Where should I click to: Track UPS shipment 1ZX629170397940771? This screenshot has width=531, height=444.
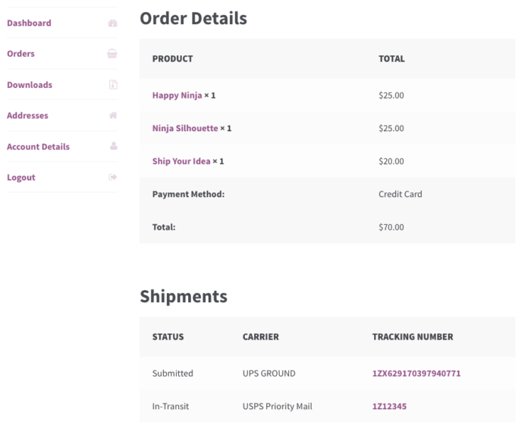[x=416, y=374]
